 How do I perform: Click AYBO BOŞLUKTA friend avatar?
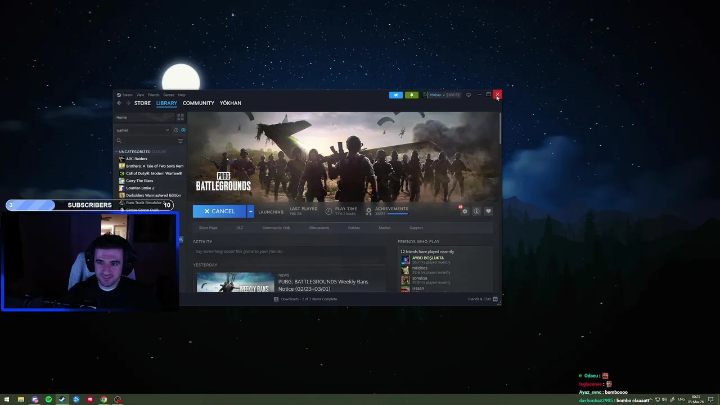click(406, 260)
